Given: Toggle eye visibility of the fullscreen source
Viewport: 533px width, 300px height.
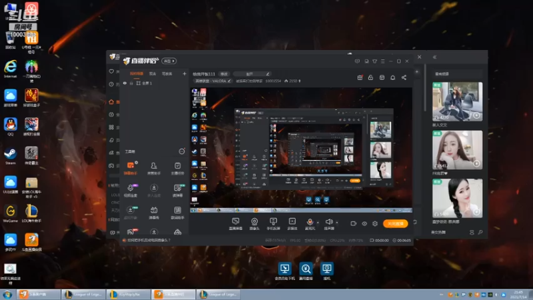Looking at the screenshot, I should click(x=125, y=83).
